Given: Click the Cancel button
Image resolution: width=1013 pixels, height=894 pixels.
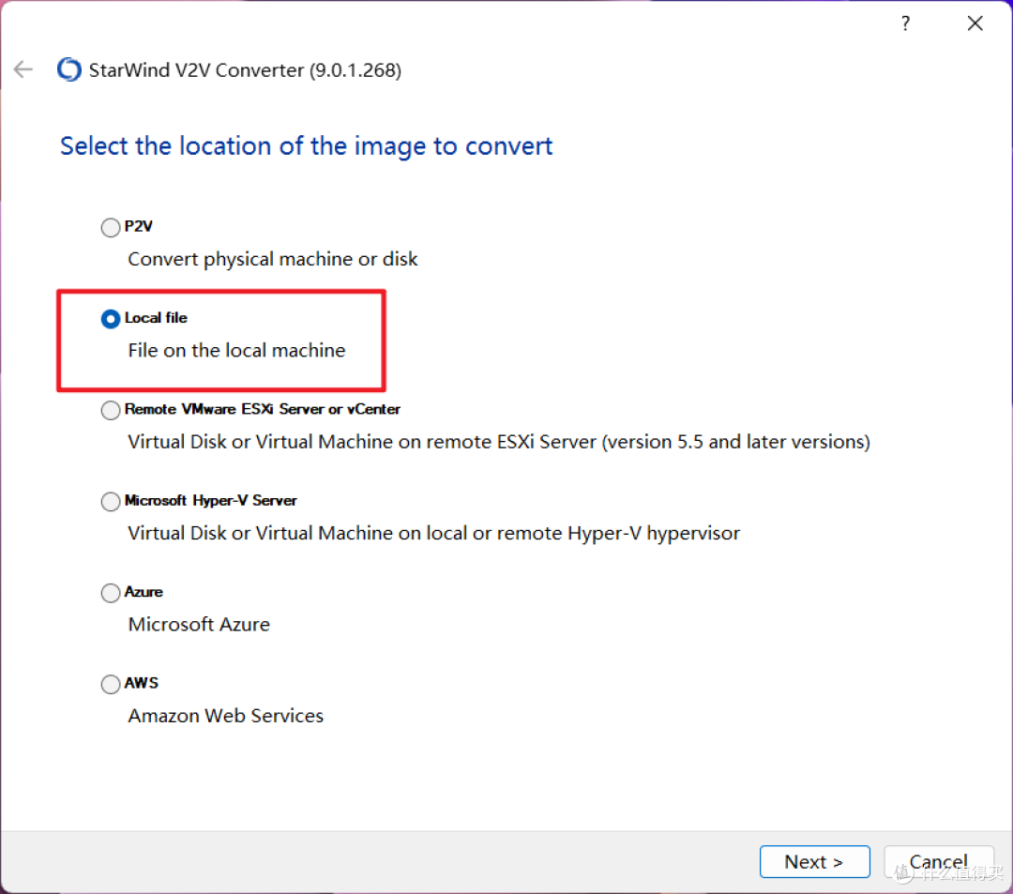Looking at the screenshot, I should (938, 862).
